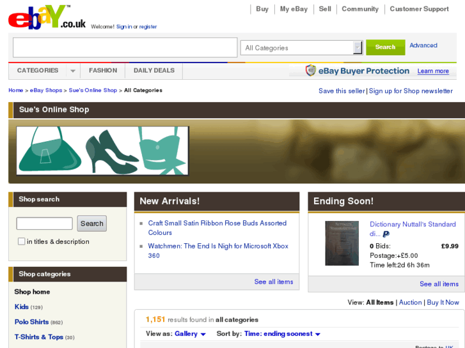Image resolution: width=465 pixels, height=348 pixels.
Task: Click See all items under New Arrivals
Action: (x=273, y=282)
